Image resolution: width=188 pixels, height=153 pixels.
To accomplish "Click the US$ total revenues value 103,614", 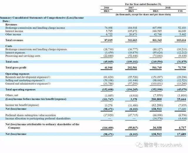I will click(x=181, y=40).
